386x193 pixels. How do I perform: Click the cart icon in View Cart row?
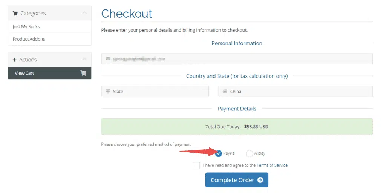tap(83, 73)
